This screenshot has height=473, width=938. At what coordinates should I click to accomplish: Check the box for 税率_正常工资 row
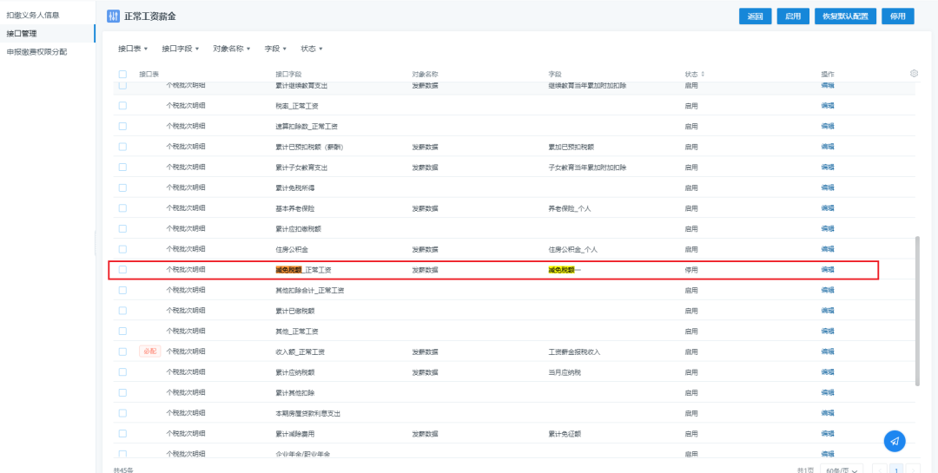122,106
